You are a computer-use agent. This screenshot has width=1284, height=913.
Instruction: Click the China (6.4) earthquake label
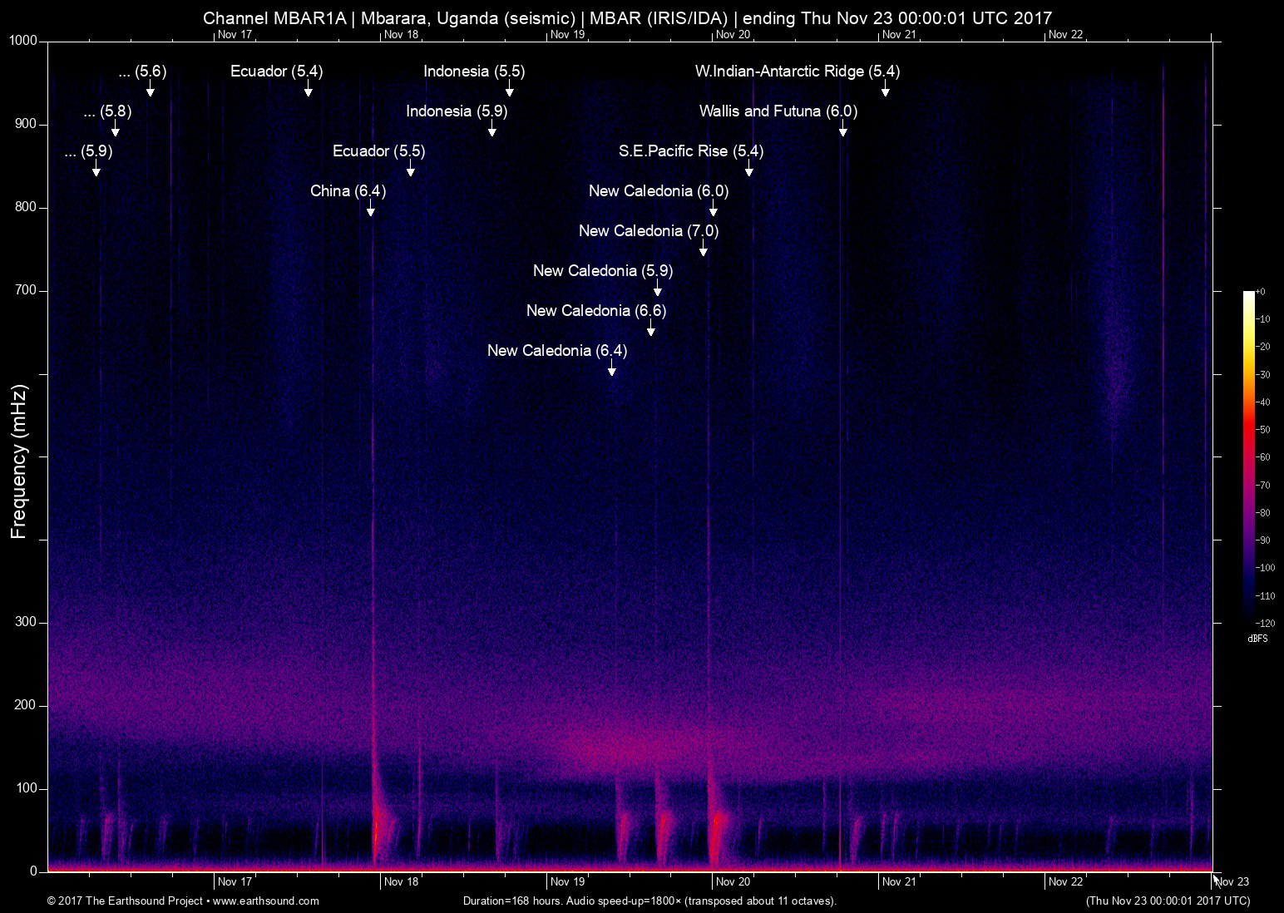348,191
